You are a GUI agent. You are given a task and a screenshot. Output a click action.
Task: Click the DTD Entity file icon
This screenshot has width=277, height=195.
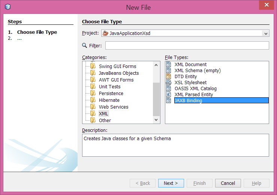[169, 76]
